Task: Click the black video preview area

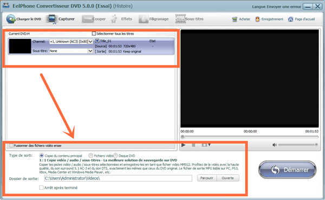Action: pos(250,78)
